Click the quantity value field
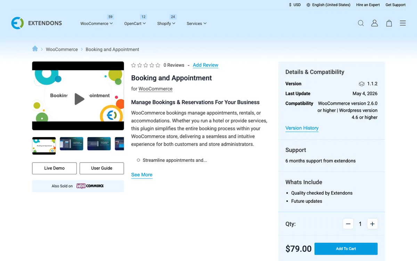Viewport: 417px width, 261px height. (360, 224)
